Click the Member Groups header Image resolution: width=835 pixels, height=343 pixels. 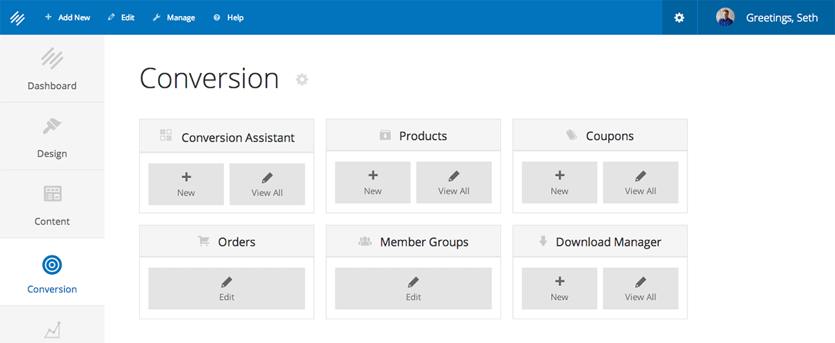pyautogui.click(x=413, y=241)
